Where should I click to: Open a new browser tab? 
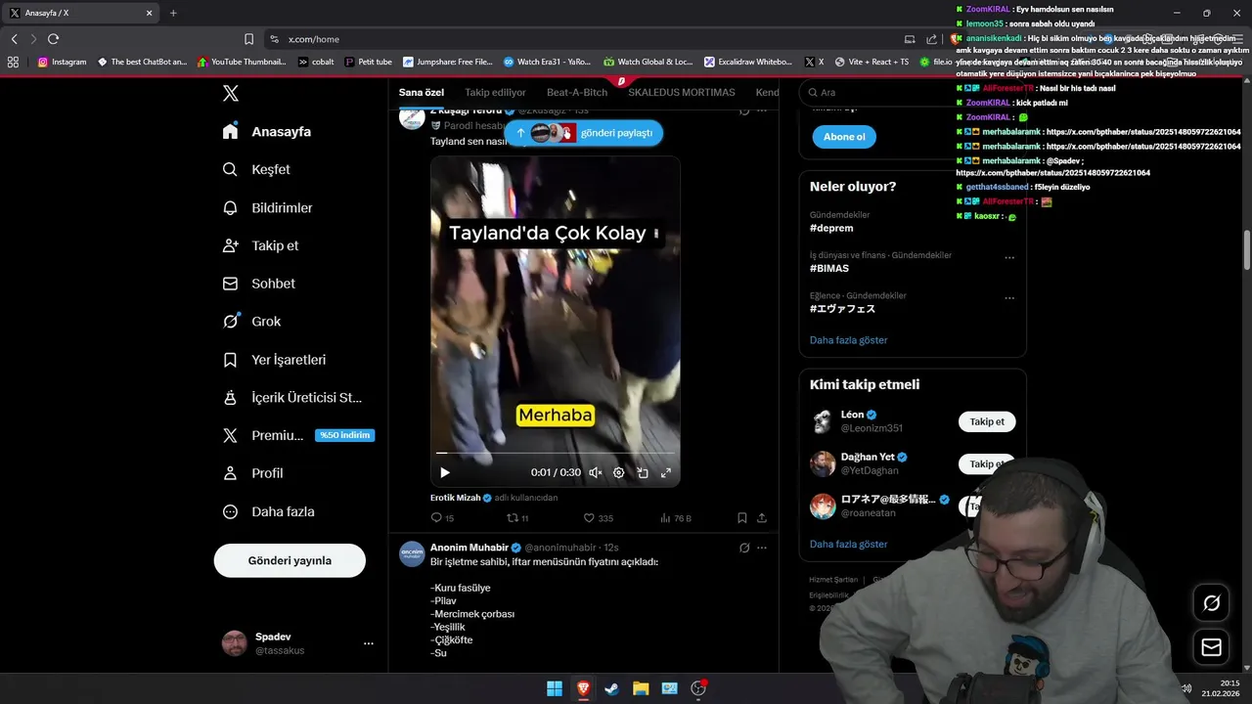(x=173, y=13)
